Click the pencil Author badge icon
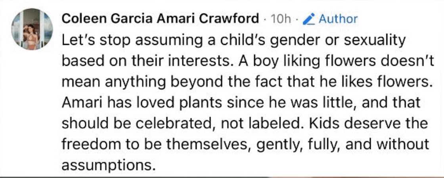 [x=309, y=19]
